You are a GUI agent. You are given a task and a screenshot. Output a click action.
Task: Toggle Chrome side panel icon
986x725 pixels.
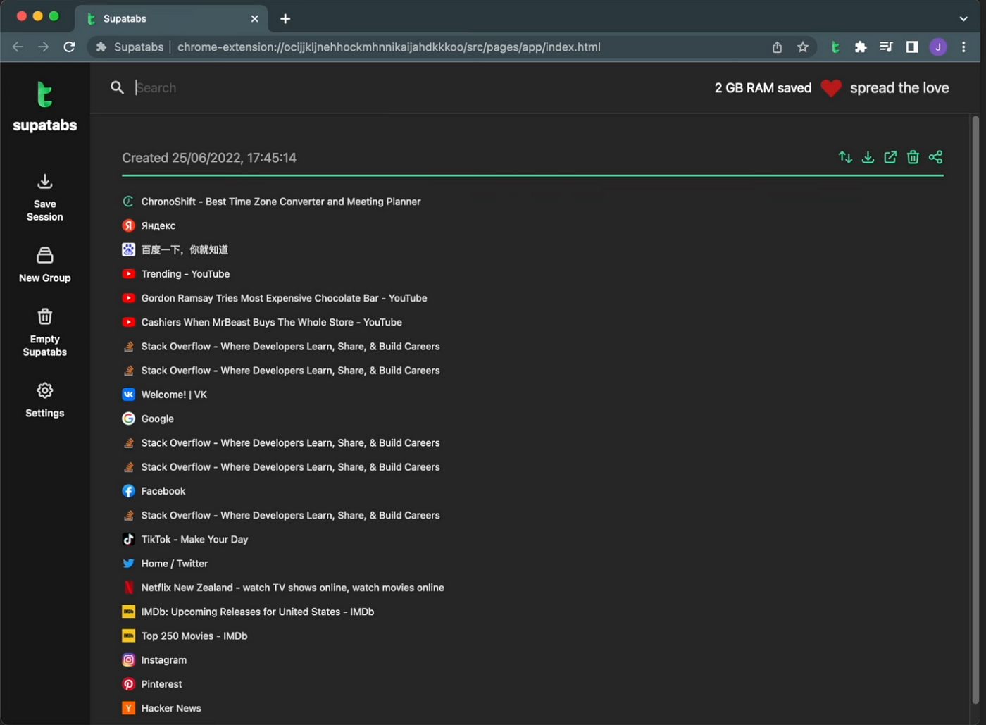pyautogui.click(x=912, y=47)
